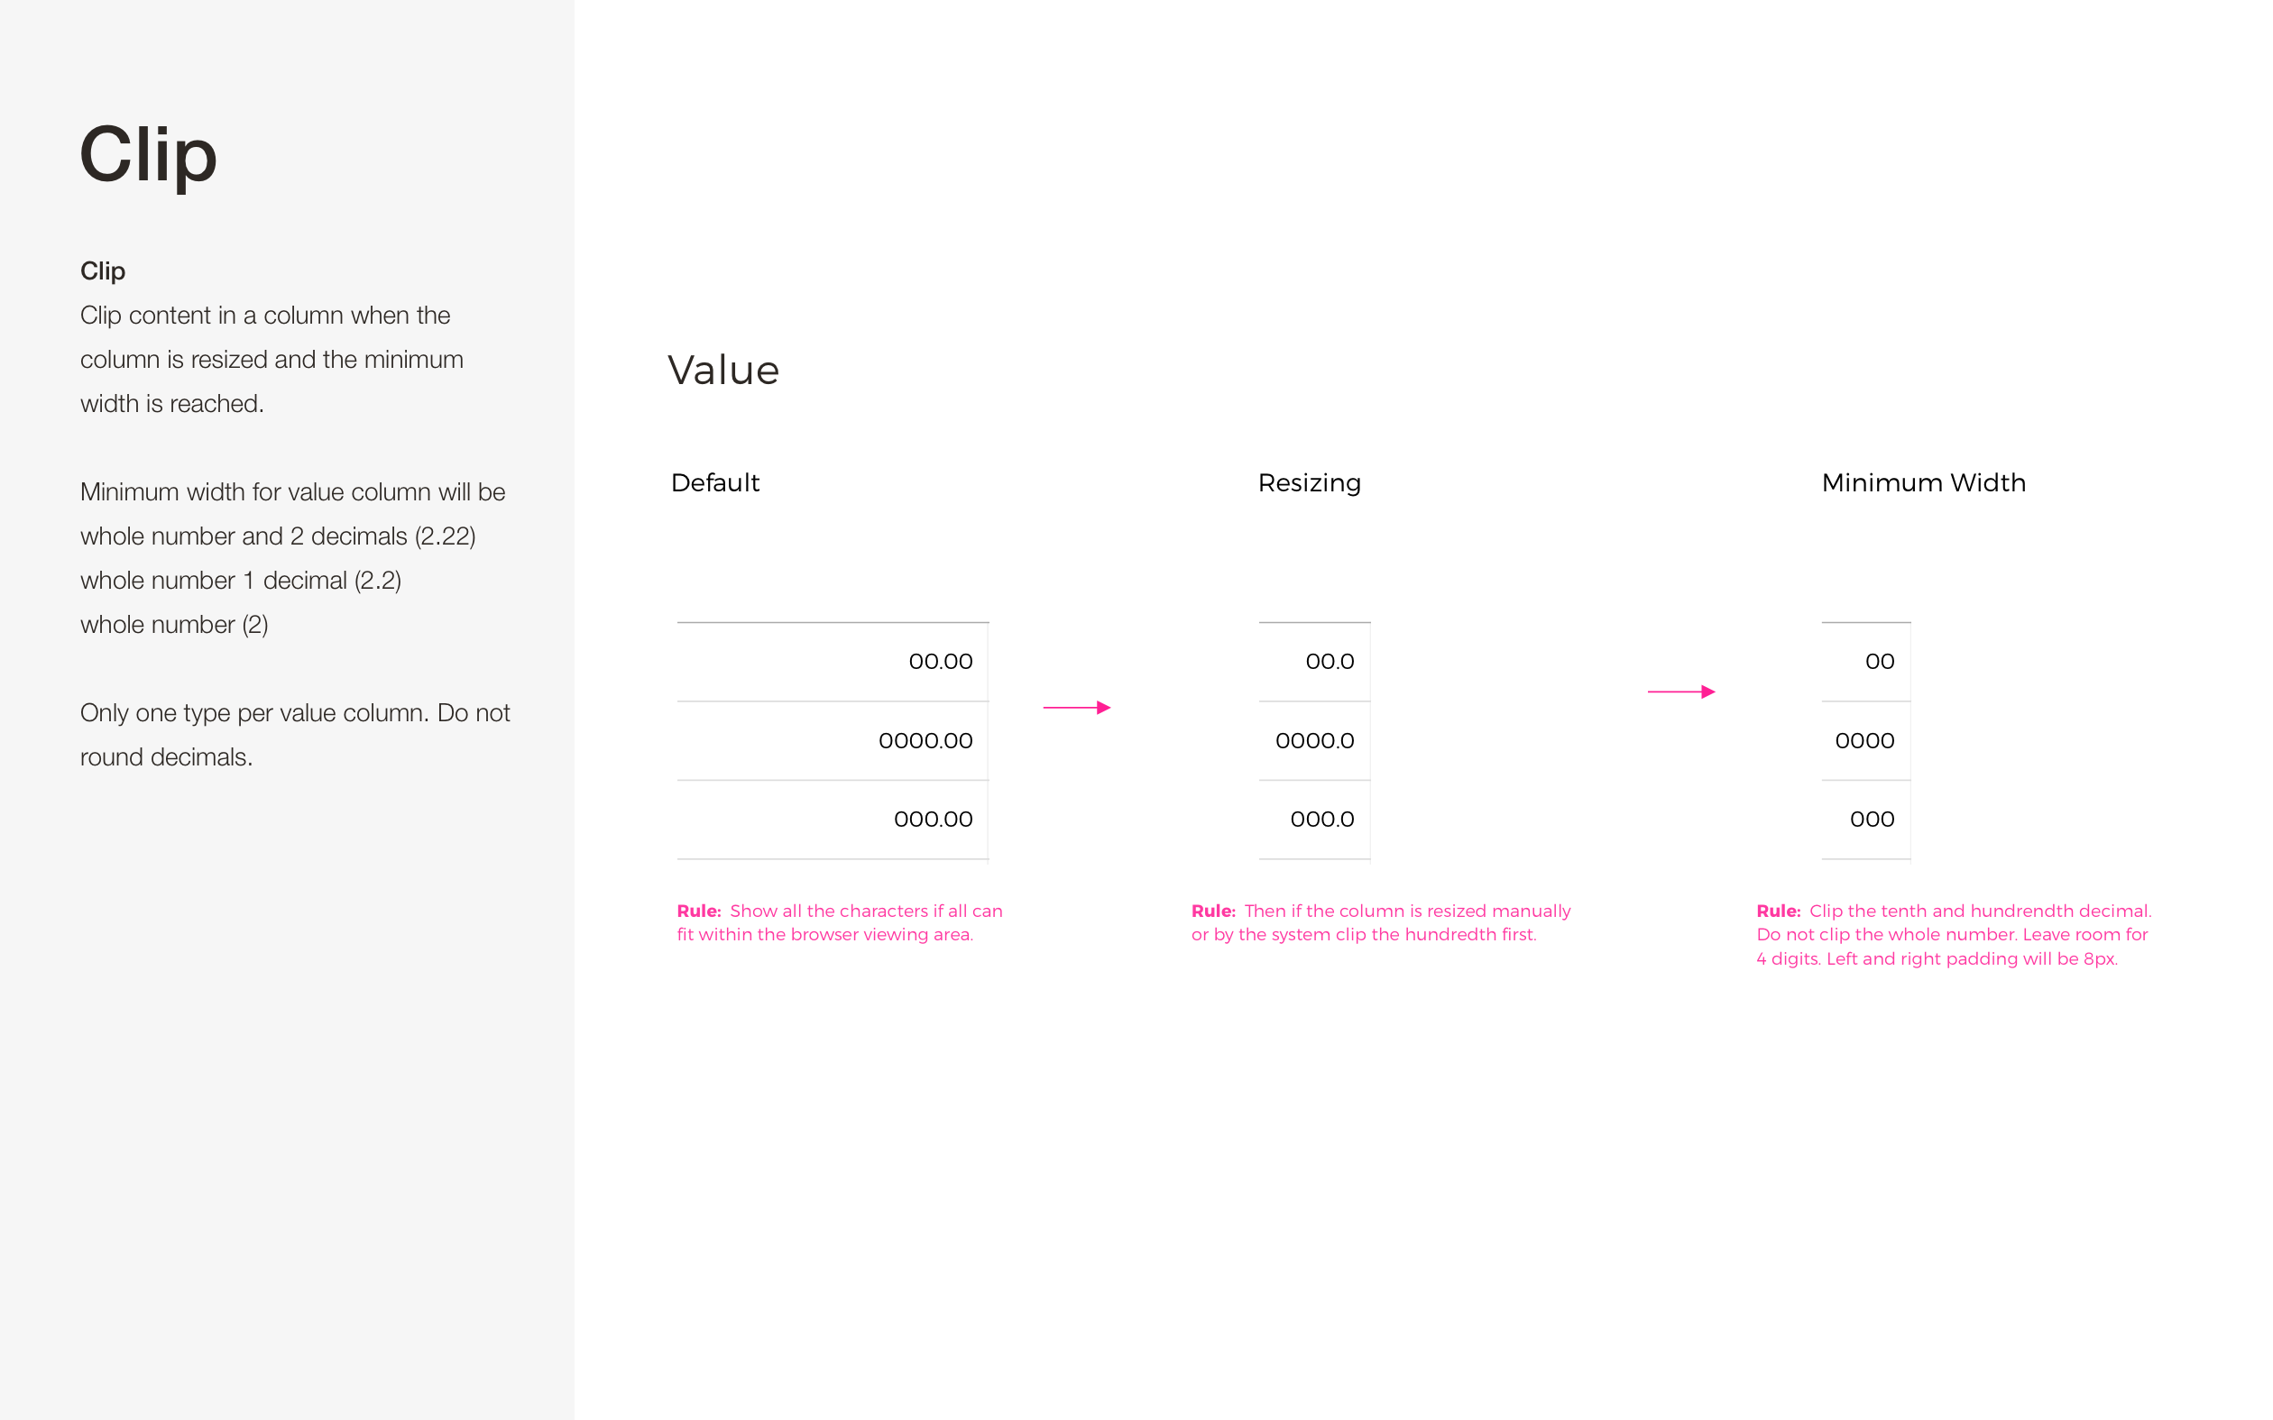Click the pink arrow between Default and Resizing
Viewport: 2273px width, 1420px height.
pyautogui.click(x=1076, y=707)
